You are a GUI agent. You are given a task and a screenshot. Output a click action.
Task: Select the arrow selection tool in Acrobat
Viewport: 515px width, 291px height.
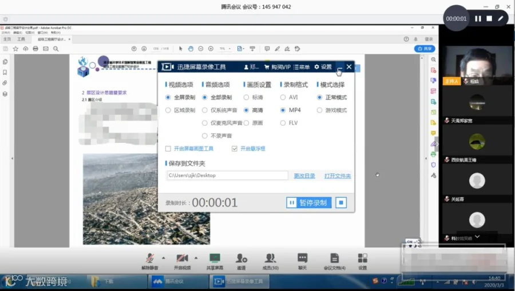[x=180, y=49]
